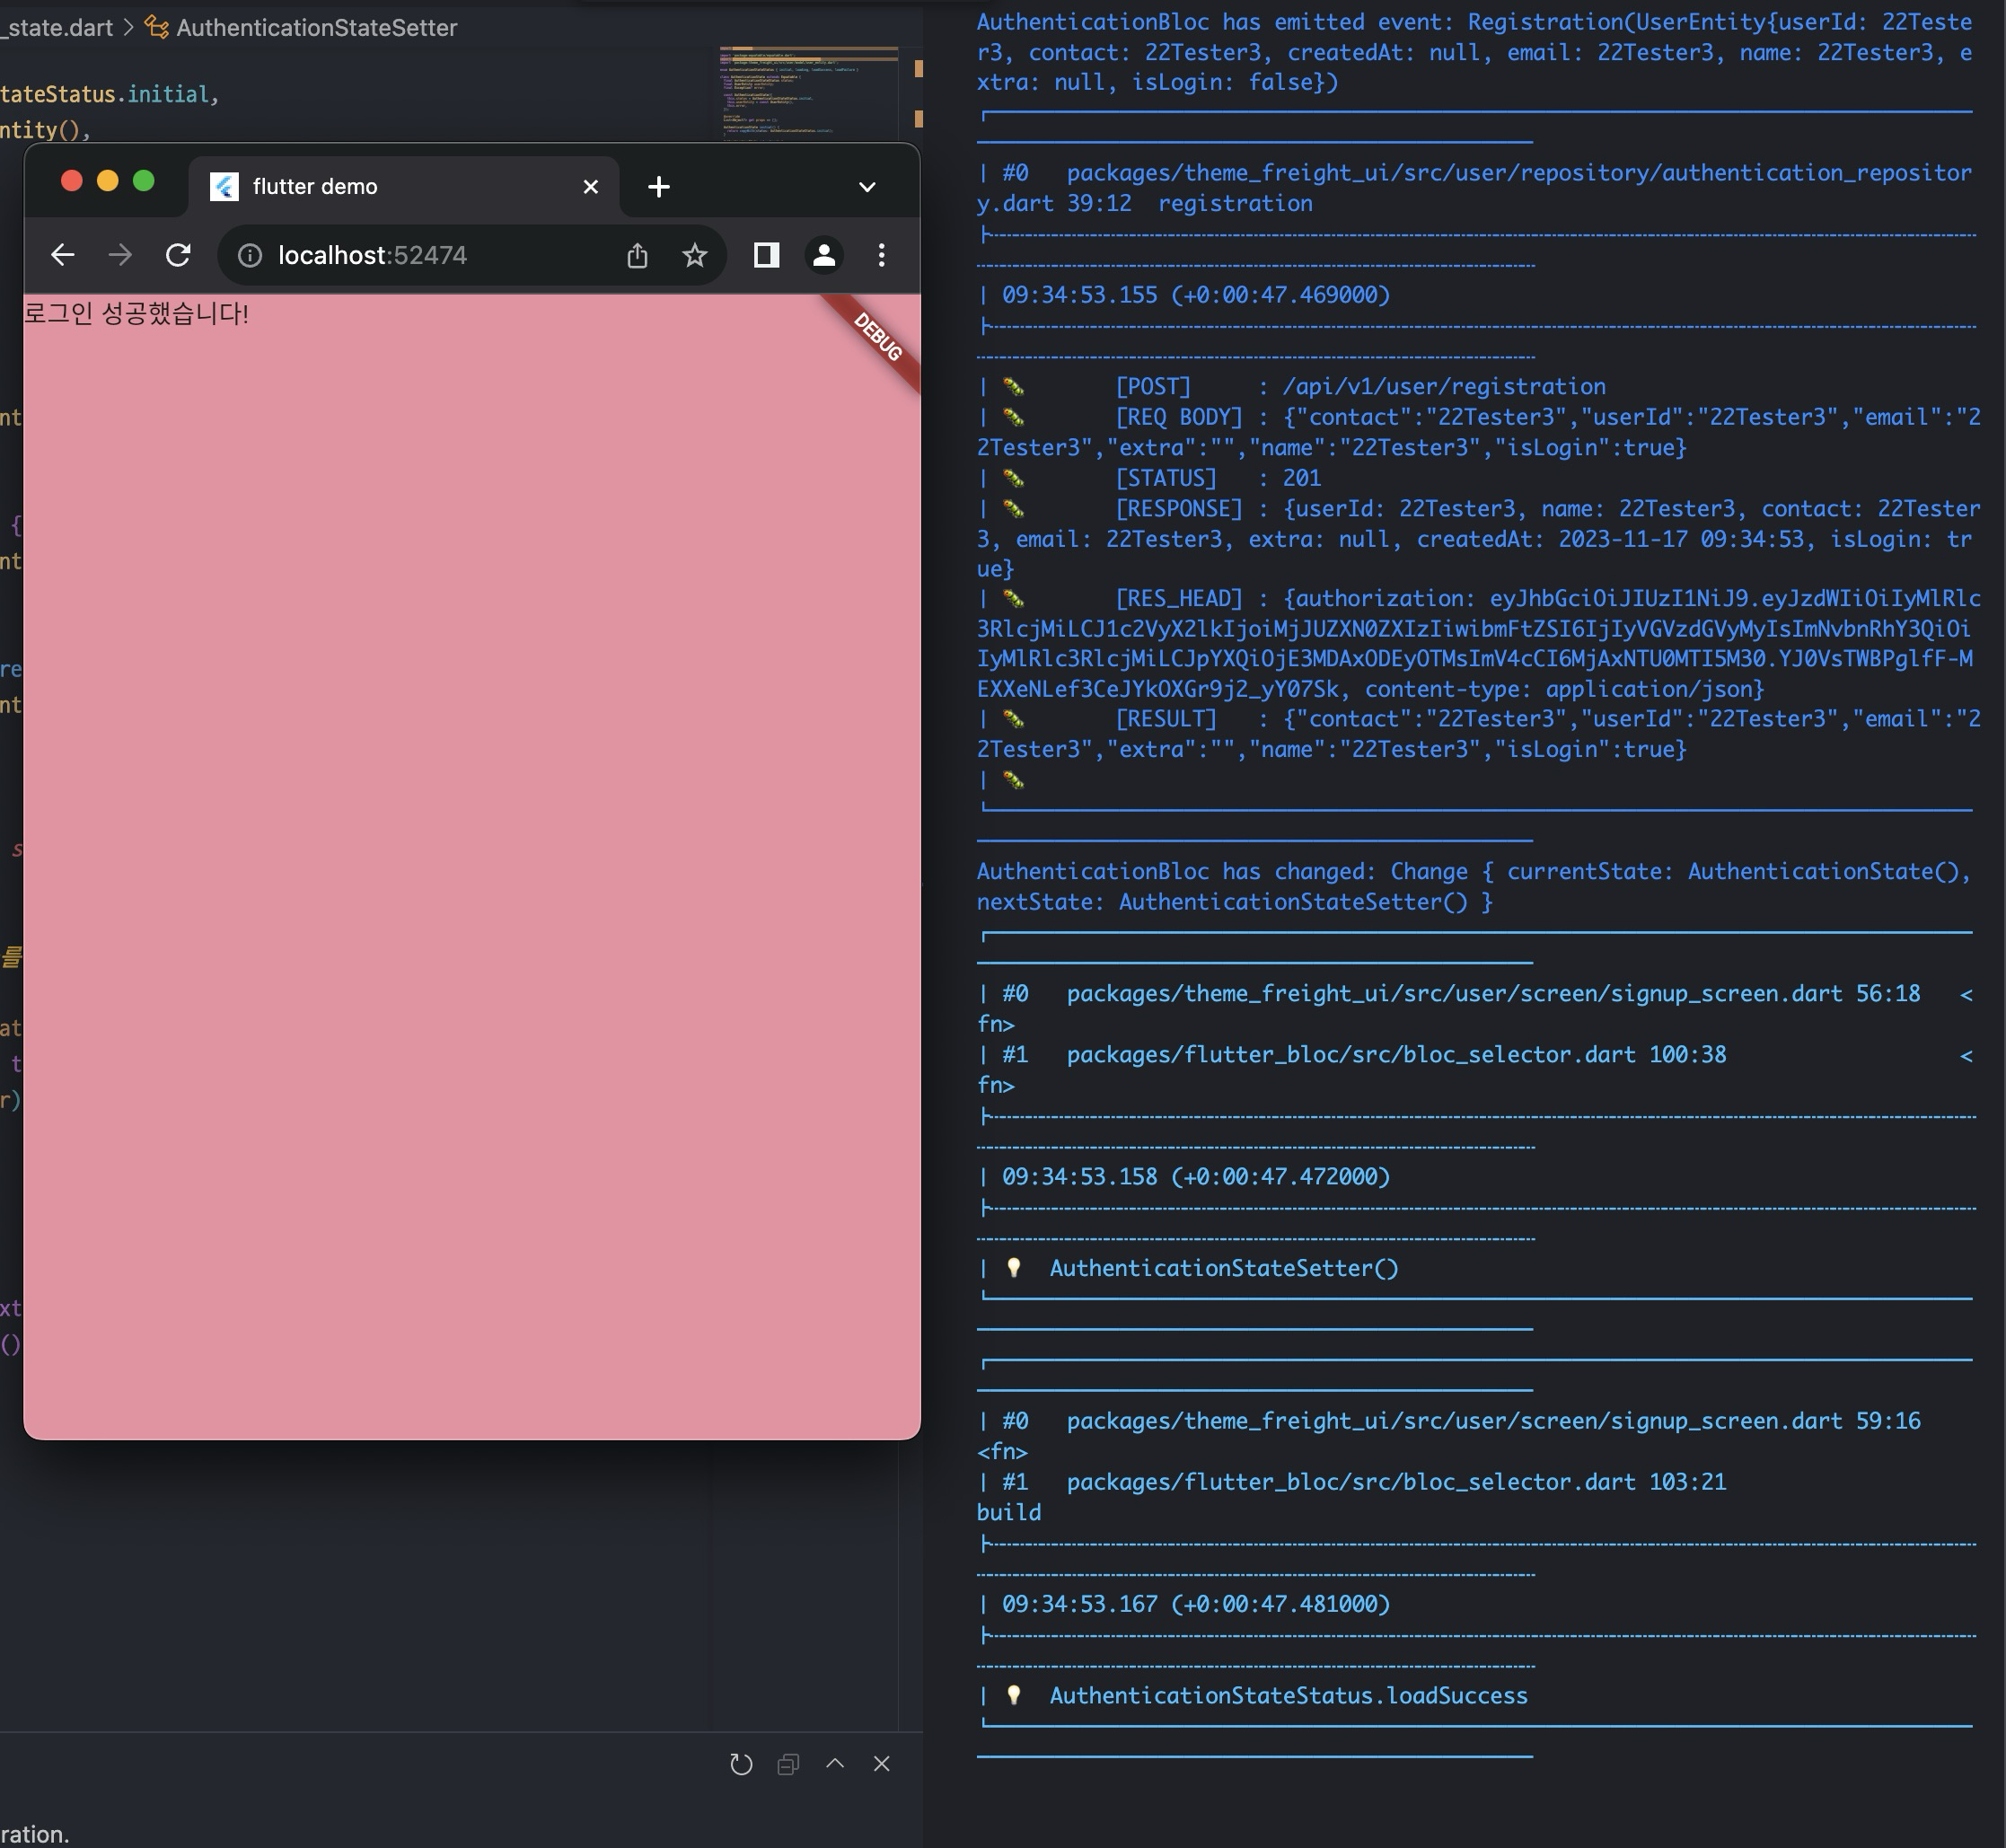2006x1848 pixels.
Task: Close the bottom panel
Action: coord(881,1764)
